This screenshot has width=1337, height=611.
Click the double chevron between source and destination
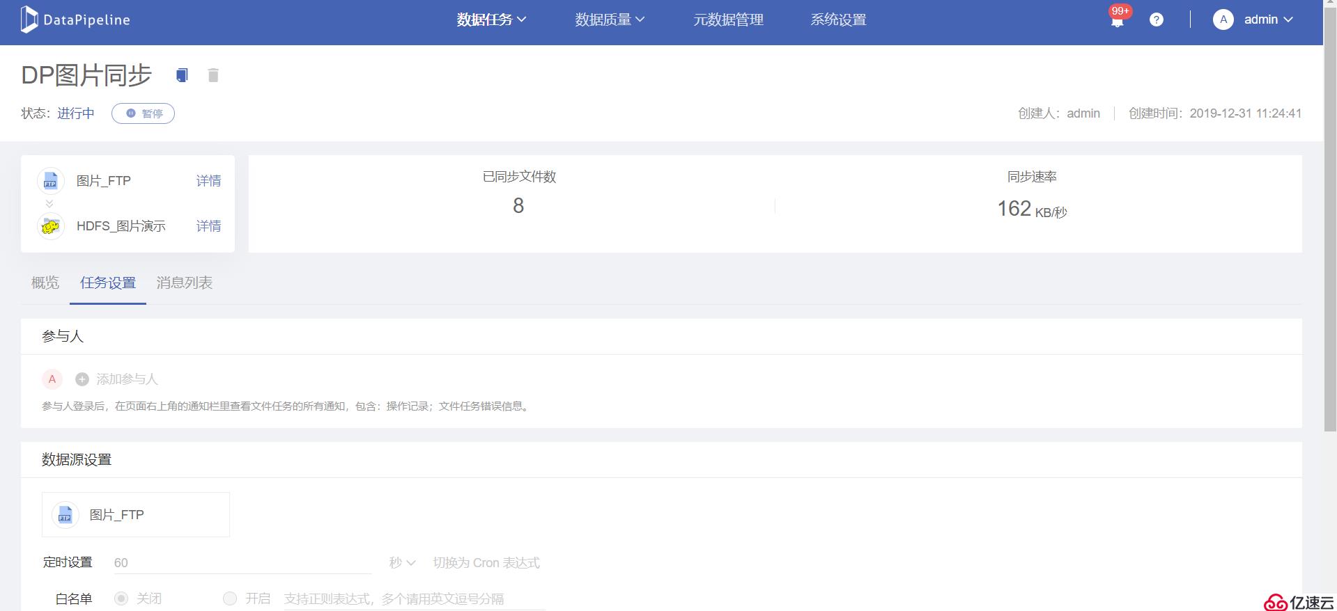pyautogui.click(x=49, y=204)
